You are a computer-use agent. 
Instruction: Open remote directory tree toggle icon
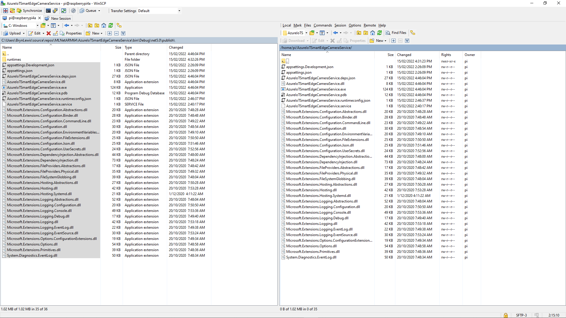413,33
